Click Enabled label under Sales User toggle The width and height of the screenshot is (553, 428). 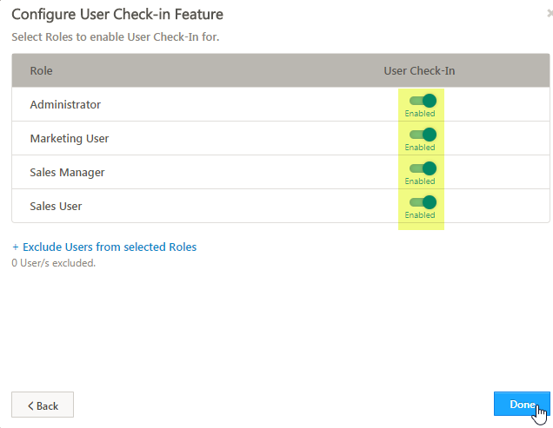(420, 215)
